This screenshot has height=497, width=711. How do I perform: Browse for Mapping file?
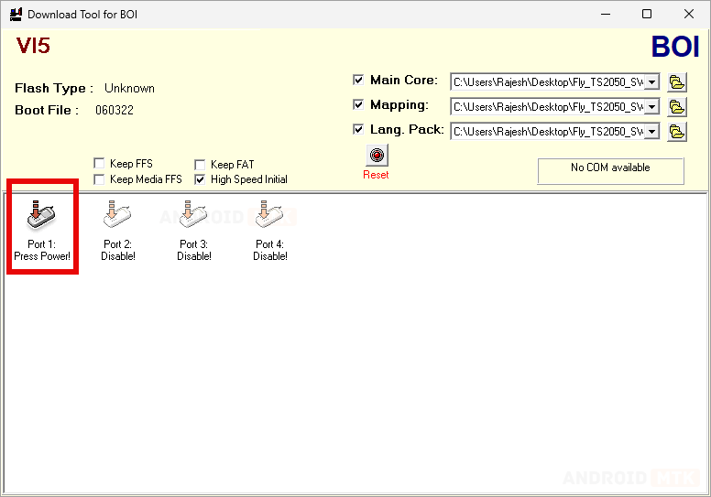(676, 107)
